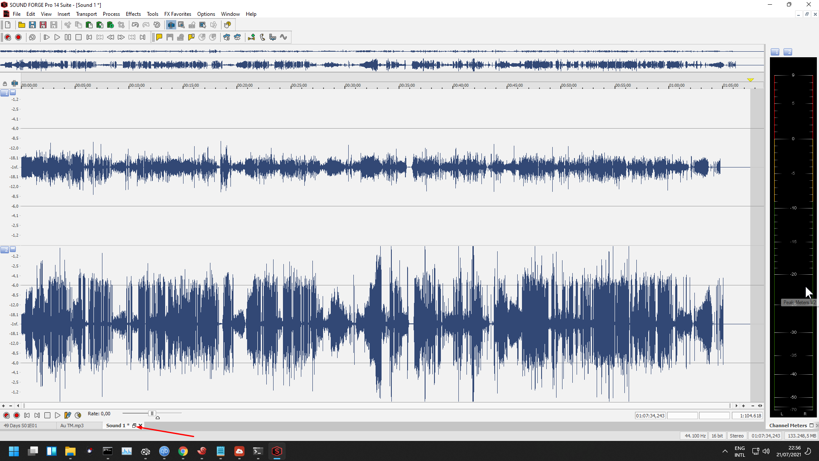Paste the clipboard contents
Screen dimensions: 819x461
(x=89, y=25)
